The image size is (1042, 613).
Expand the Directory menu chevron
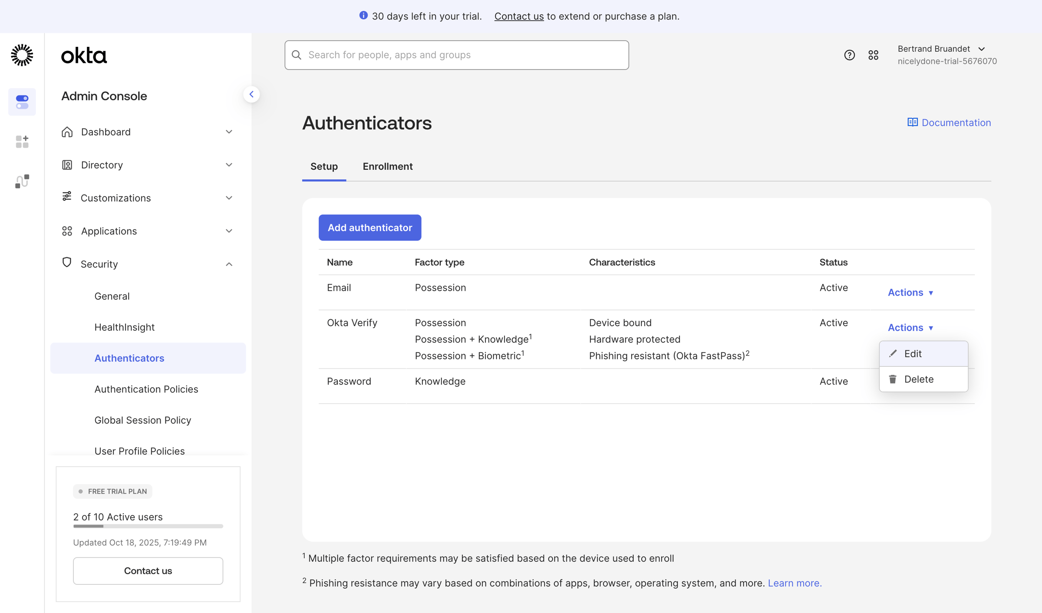coord(229,165)
